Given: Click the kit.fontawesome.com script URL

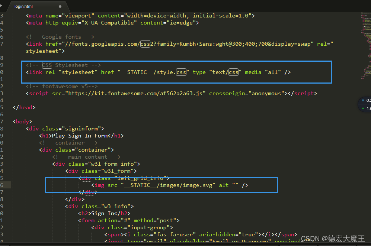Looking at the screenshot, I should (x=135, y=93).
